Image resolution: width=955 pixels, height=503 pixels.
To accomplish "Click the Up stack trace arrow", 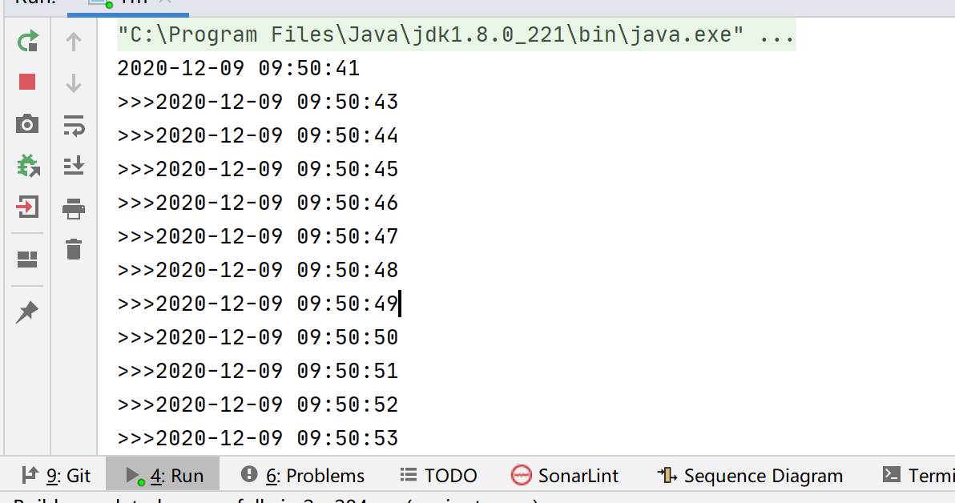I will pos(74,41).
